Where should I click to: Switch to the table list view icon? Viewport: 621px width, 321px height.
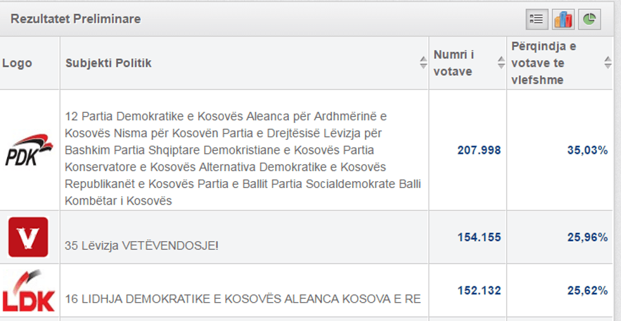[537, 20]
